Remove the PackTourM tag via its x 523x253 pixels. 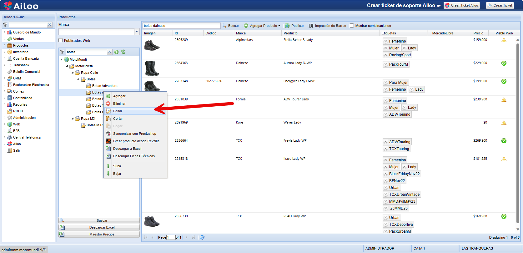coord(386,64)
